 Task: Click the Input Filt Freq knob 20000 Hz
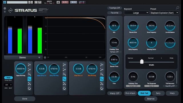point(21,69)
